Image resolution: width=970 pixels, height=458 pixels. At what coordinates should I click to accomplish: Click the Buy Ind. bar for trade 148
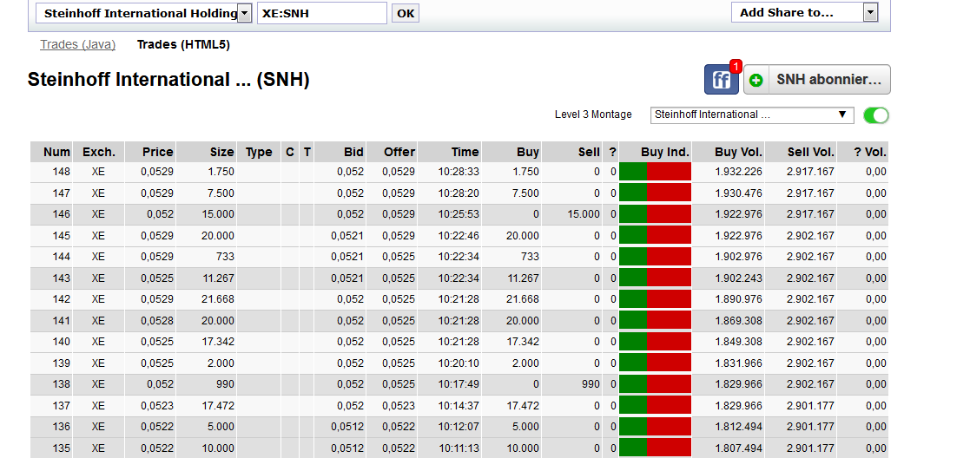point(655,172)
